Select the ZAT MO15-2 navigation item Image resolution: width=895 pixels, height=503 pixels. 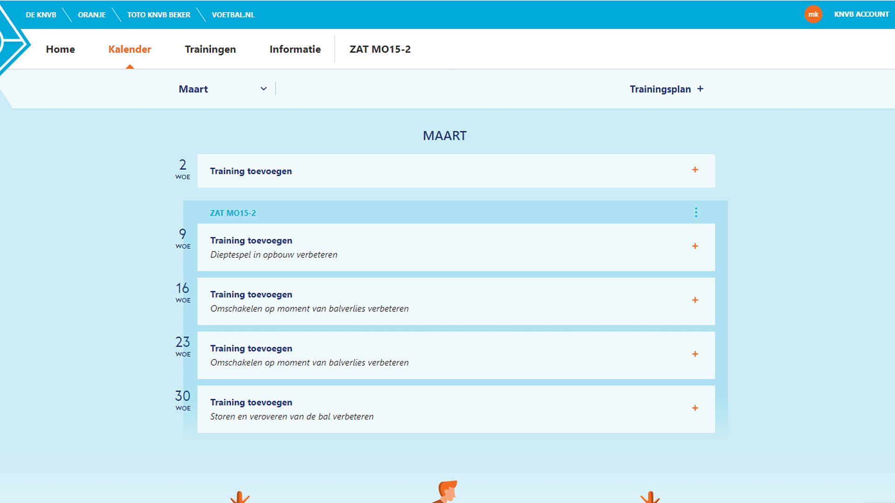(x=379, y=49)
